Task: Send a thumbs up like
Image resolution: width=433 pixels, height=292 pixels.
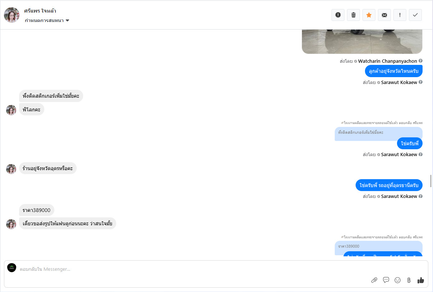Action: (x=420, y=280)
